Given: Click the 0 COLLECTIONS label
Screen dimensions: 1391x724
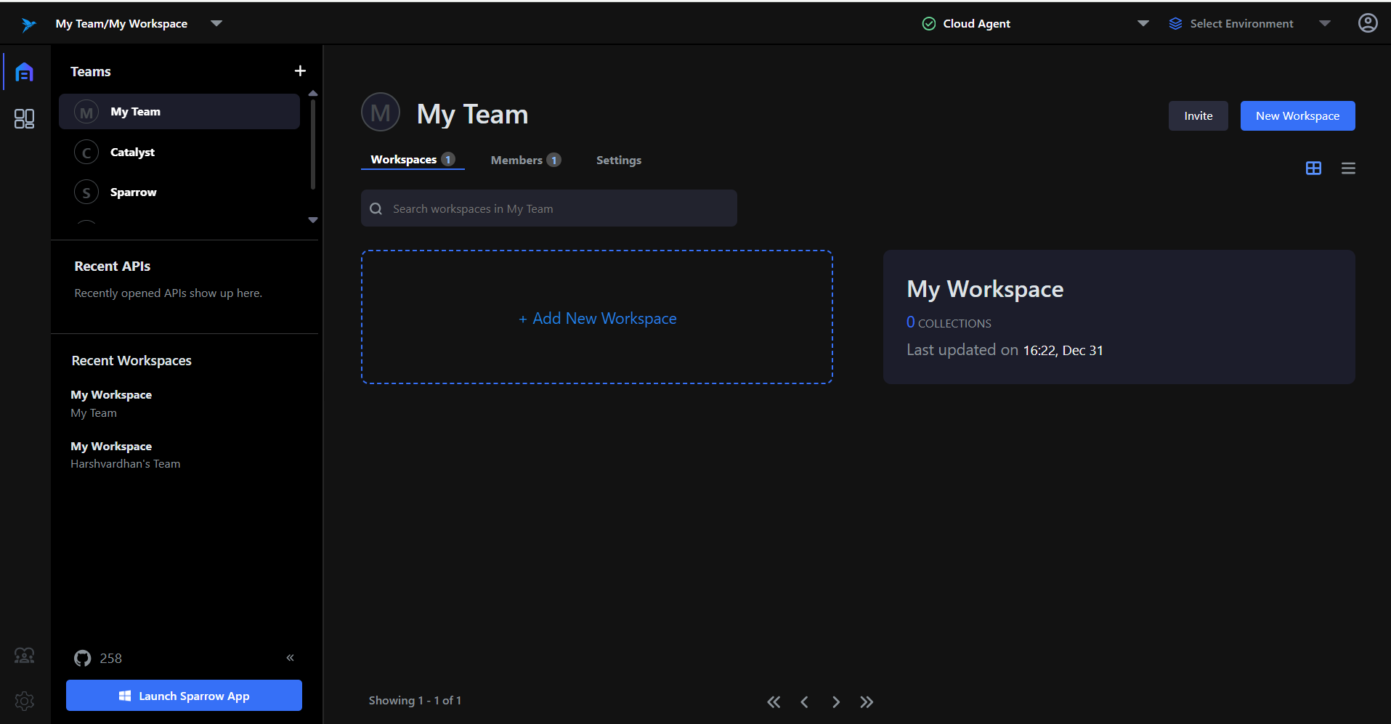Looking at the screenshot, I should 949,322.
